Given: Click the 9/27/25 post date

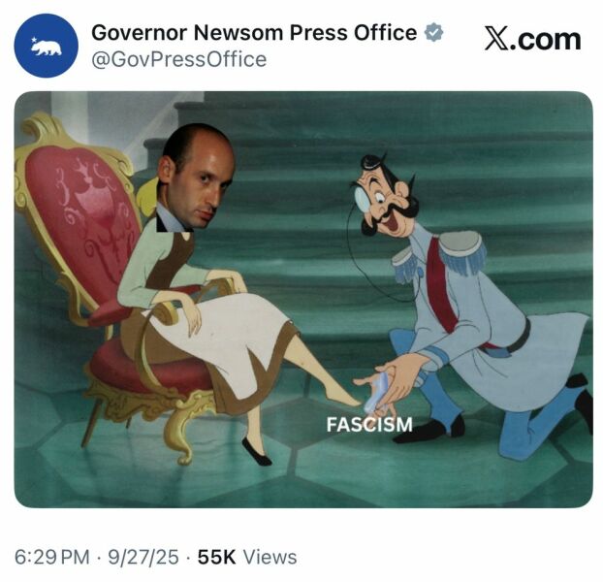Looking at the screenshot, I should tap(143, 557).
